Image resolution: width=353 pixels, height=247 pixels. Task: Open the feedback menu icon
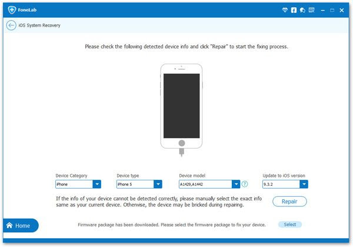coord(311,10)
